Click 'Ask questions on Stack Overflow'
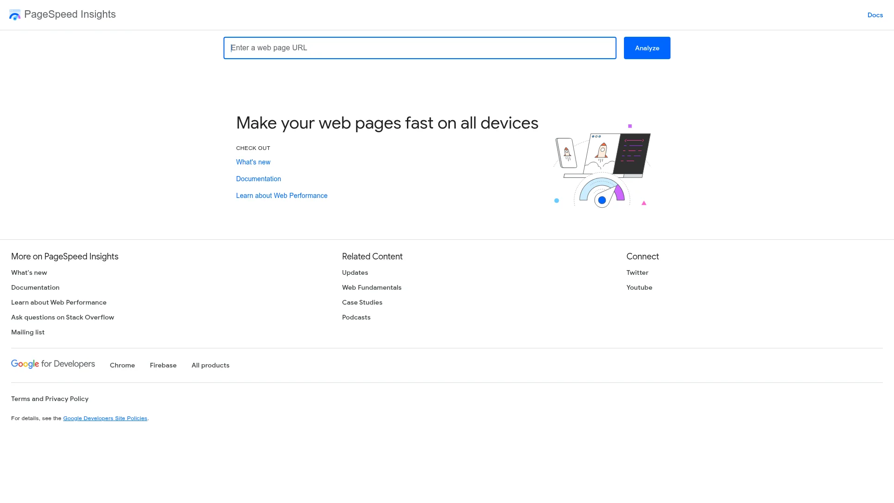 (62, 317)
